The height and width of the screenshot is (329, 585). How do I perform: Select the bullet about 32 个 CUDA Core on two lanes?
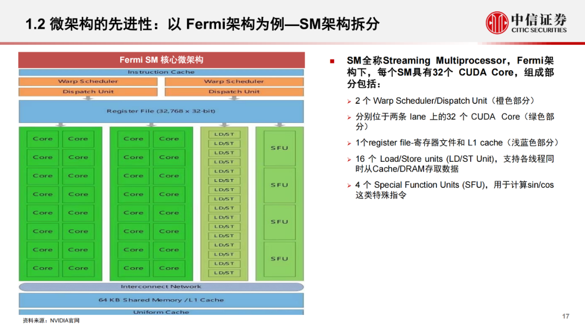[x=454, y=122]
